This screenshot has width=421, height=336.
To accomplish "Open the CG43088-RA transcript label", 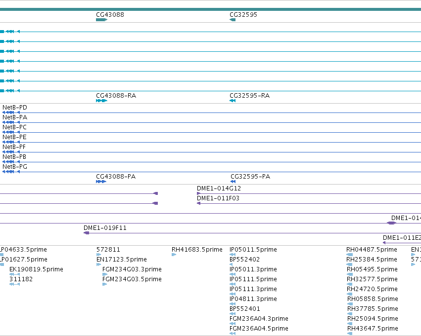I will tap(116, 96).
